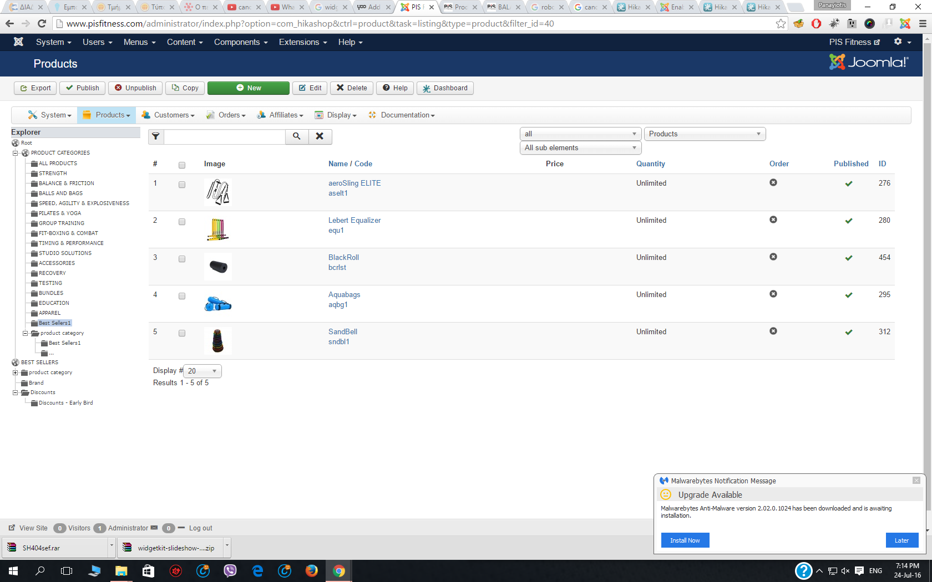Open the Display # count dropdown
Image resolution: width=932 pixels, height=582 pixels.
click(x=203, y=371)
